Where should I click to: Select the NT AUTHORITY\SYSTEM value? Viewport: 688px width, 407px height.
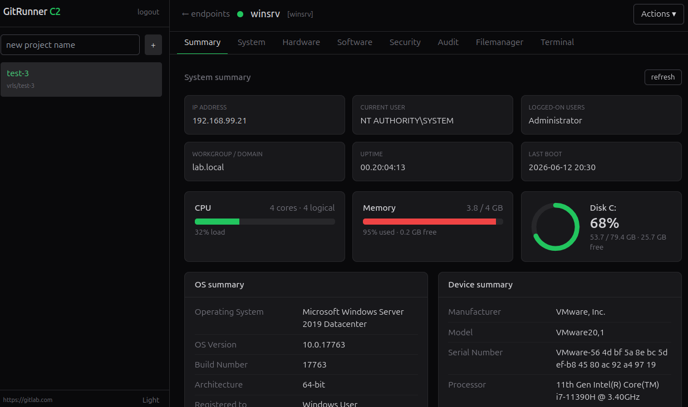(407, 121)
